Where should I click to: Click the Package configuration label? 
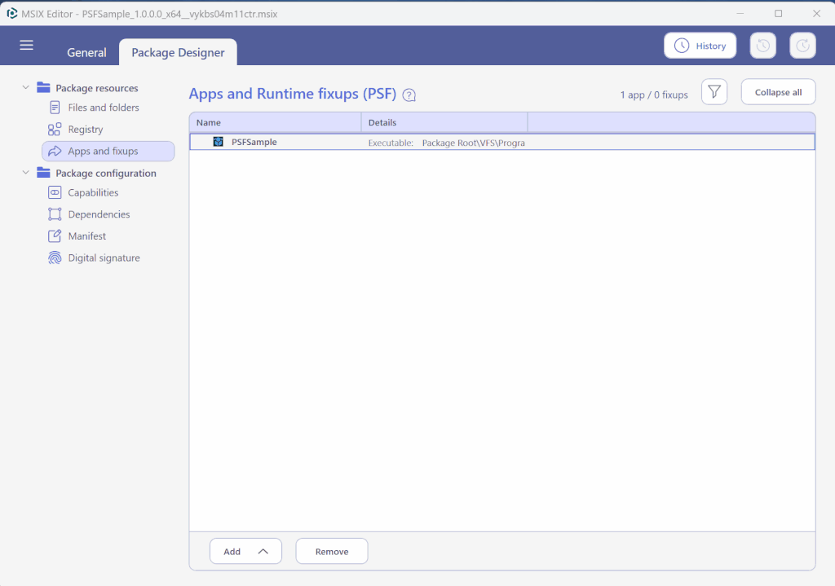(x=106, y=173)
